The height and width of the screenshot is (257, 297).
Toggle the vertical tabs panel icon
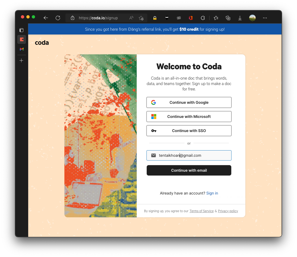(x=21, y=30)
